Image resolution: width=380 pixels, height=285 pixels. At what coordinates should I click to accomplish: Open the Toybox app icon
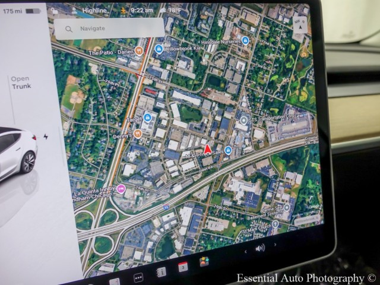tap(204, 262)
